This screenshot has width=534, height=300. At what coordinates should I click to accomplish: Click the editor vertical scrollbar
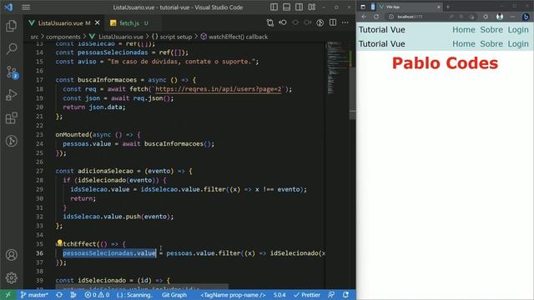[352, 93]
